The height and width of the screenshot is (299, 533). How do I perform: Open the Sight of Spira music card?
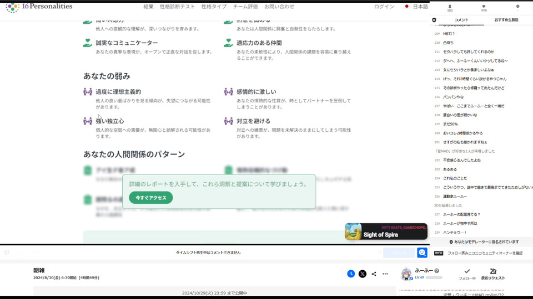pos(386,231)
